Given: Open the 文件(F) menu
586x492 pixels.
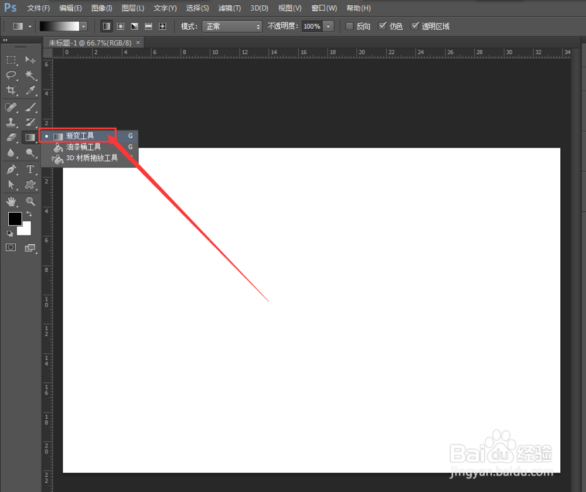Looking at the screenshot, I should click(38, 8).
